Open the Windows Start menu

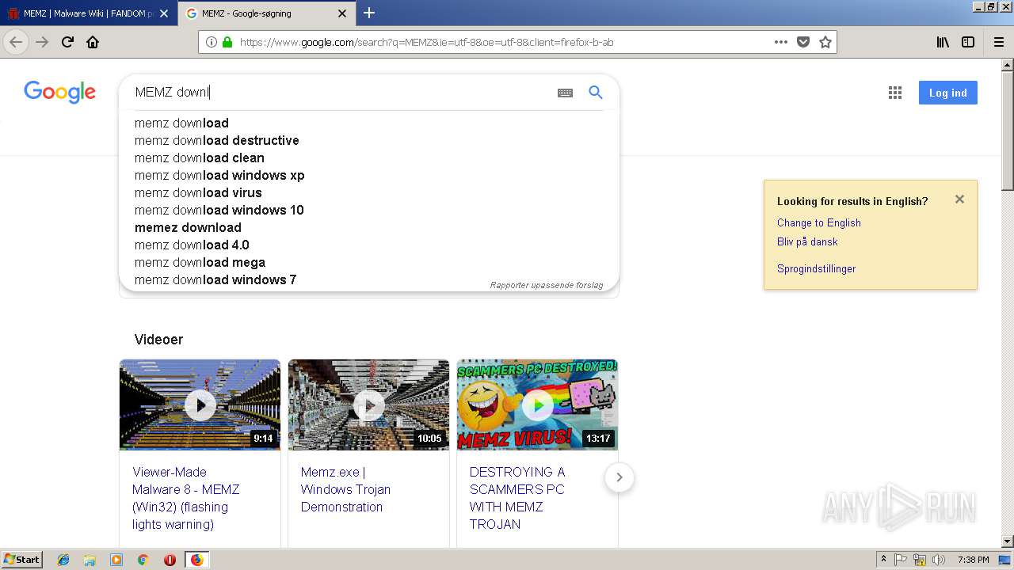[22, 560]
